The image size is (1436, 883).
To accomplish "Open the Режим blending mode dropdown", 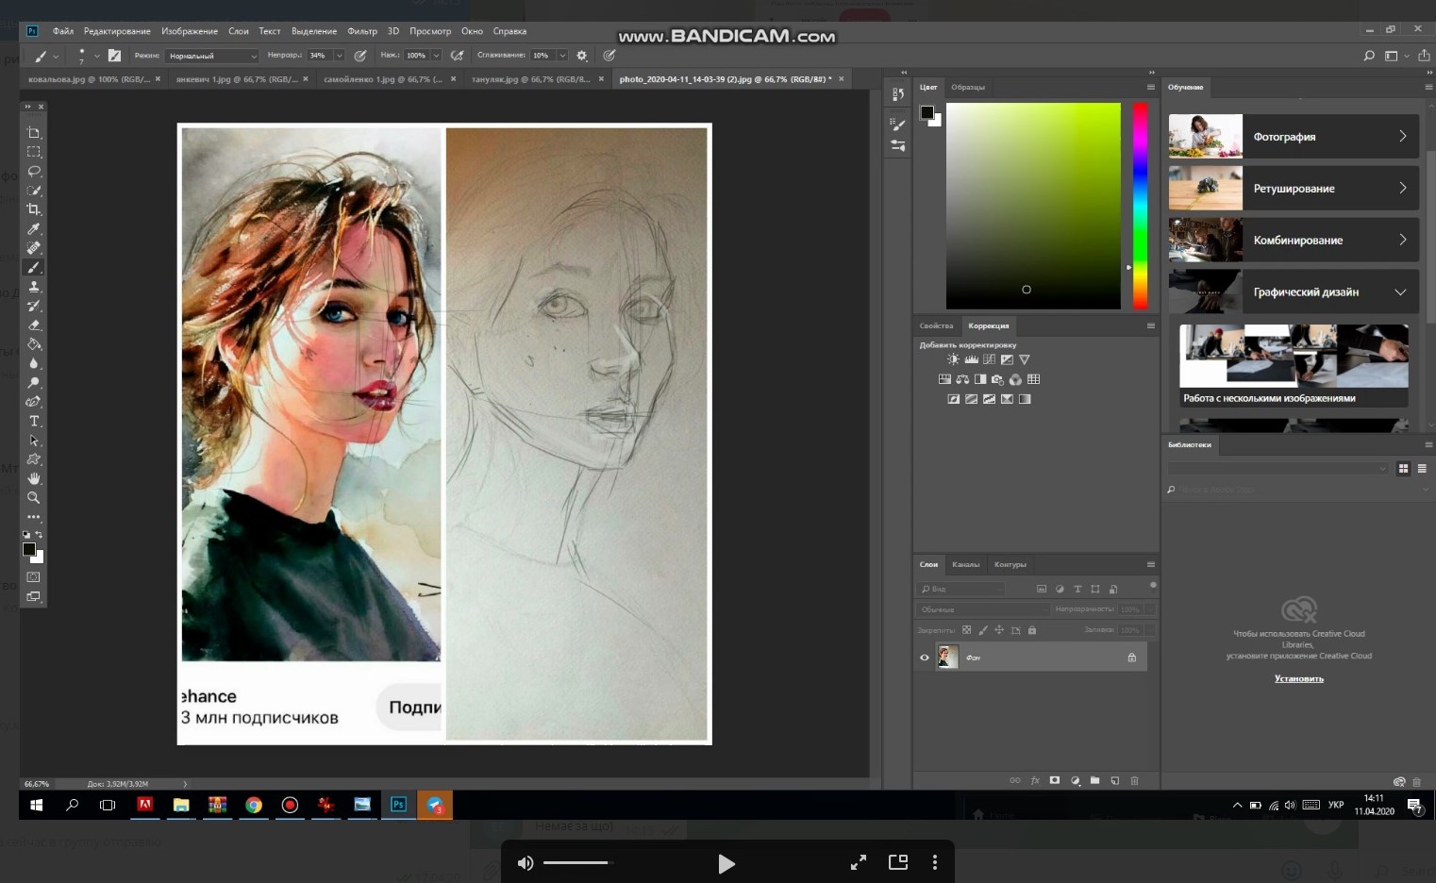I will (x=211, y=56).
